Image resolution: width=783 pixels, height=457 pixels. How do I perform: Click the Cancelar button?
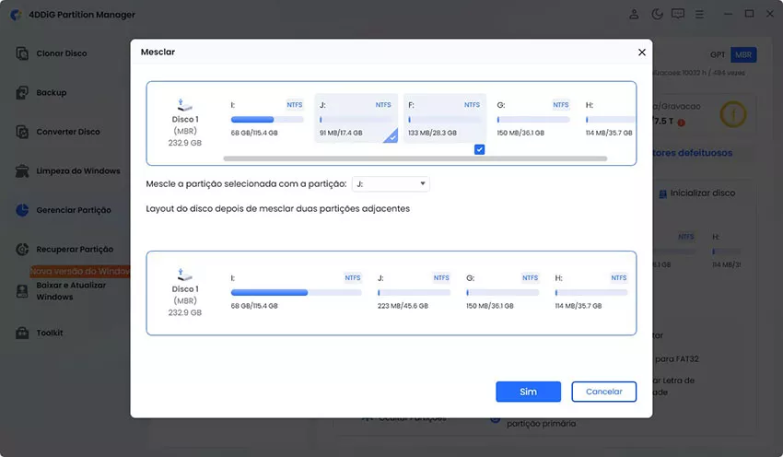[603, 392]
